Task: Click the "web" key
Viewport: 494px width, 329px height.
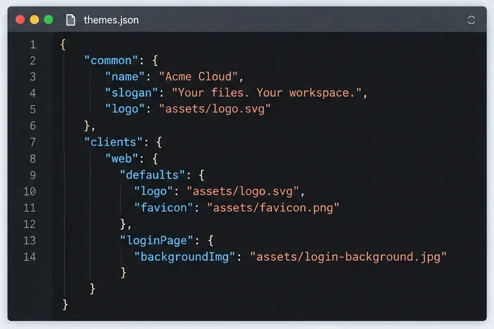Action: pyautogui.click(x=122, y=158)
